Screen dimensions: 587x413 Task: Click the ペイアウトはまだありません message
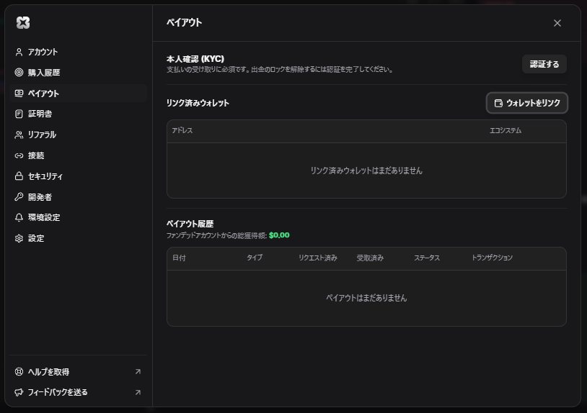pos(366,298)
